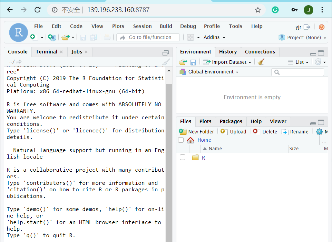
Task: Click the create project icon
Action: tap(52, 37)
